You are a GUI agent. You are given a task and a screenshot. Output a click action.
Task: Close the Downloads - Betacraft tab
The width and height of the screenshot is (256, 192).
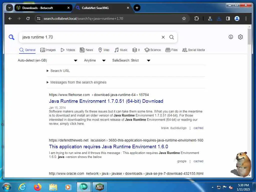point(68,8)
